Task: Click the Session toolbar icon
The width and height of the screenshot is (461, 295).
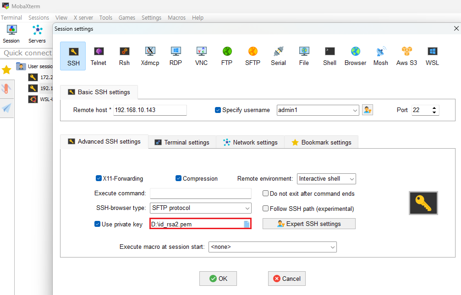Action: (11, 34)
